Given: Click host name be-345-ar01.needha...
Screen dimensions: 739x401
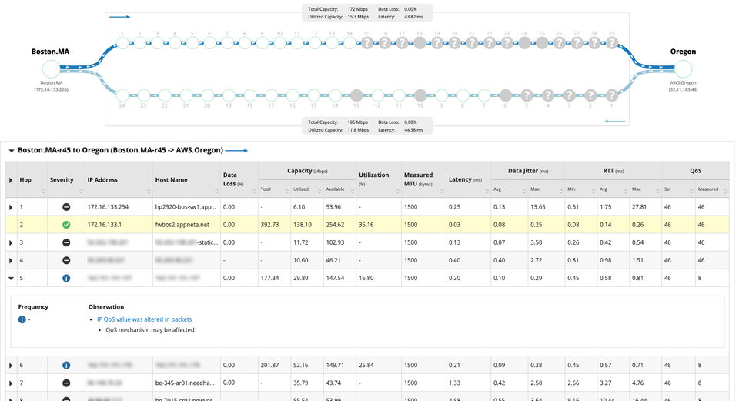Looking at the screenshot, I should tap(185, 383).
